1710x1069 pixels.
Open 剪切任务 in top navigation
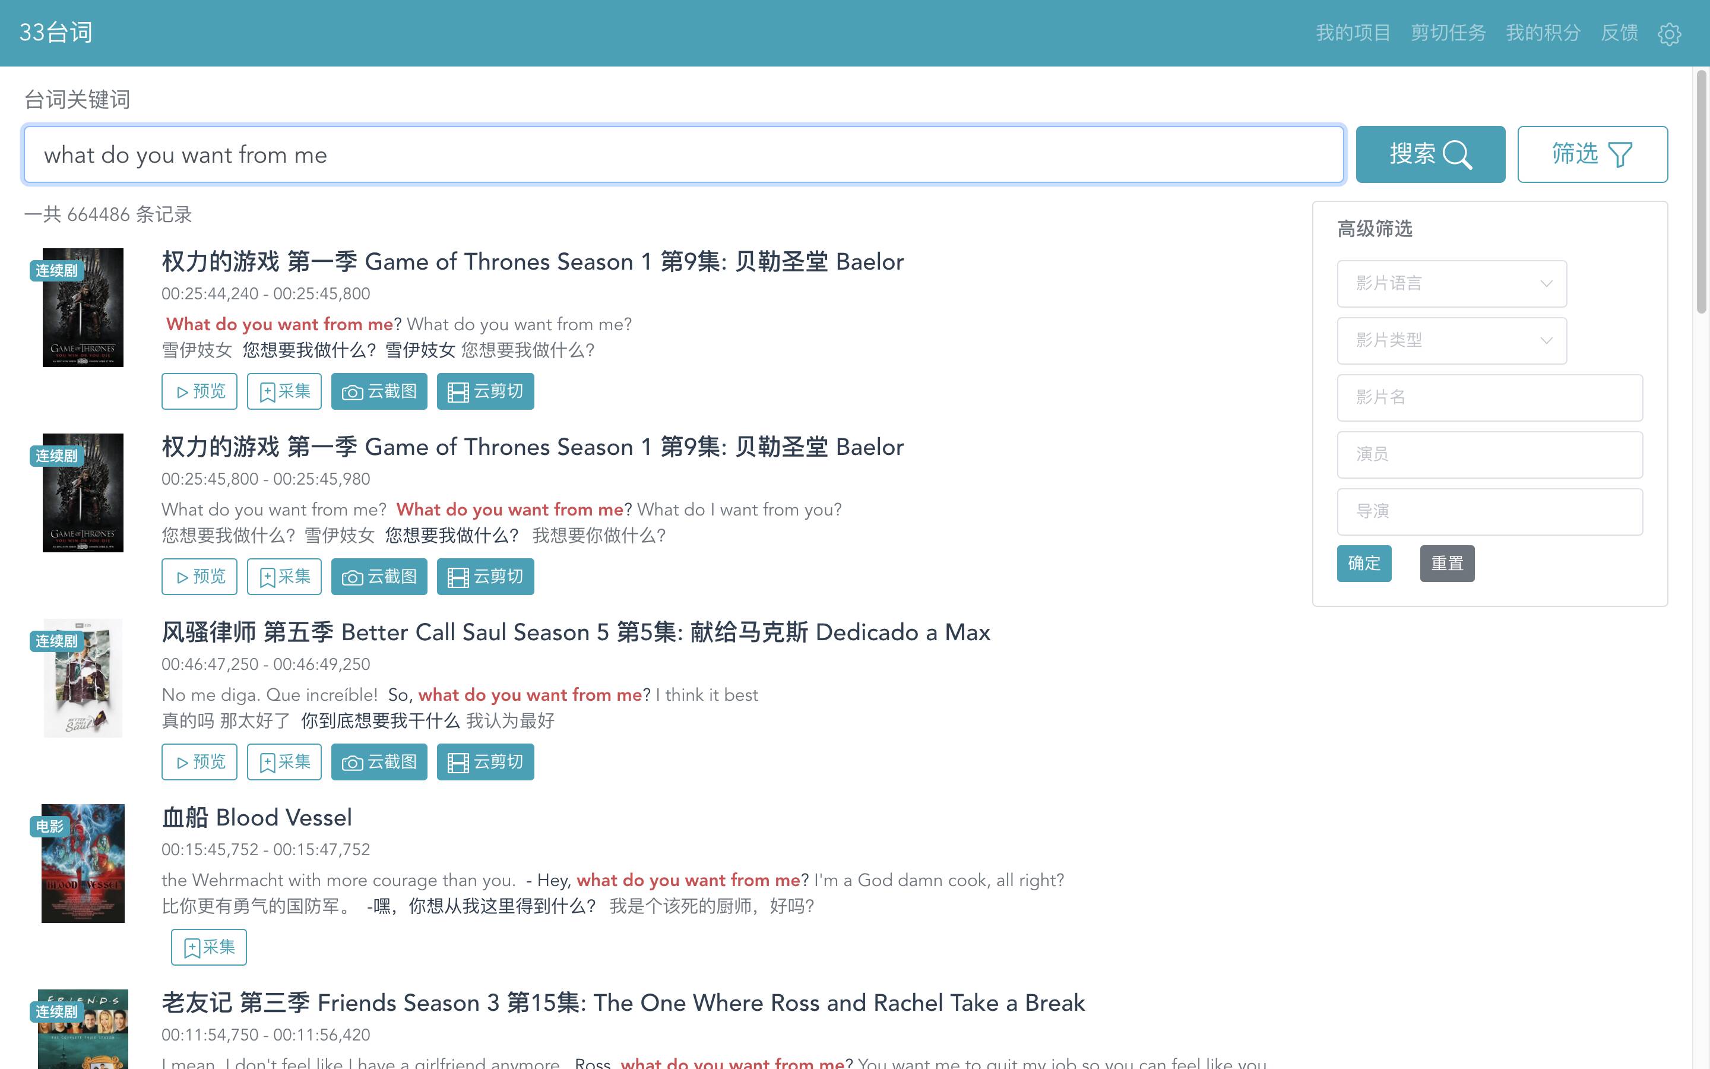coord(1448,33)
